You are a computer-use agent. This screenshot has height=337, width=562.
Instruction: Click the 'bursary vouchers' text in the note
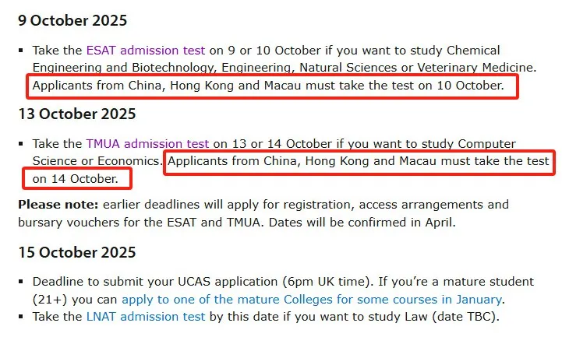click(x=69, y=223)
